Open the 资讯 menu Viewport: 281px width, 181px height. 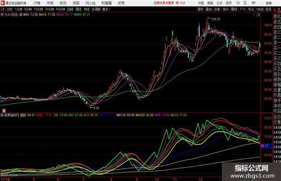coord(63,3)
